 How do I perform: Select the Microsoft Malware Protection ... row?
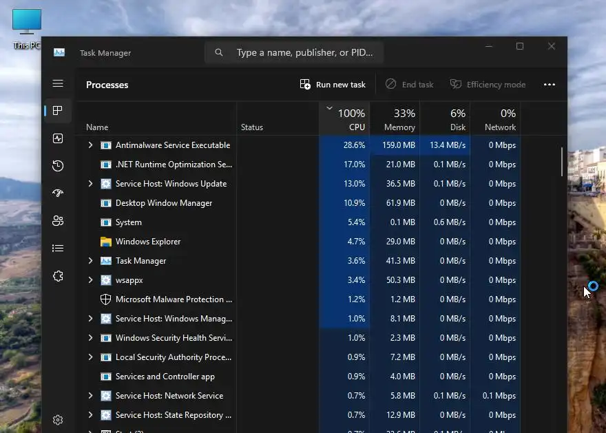pyautogui.click(x=298, y=299)
